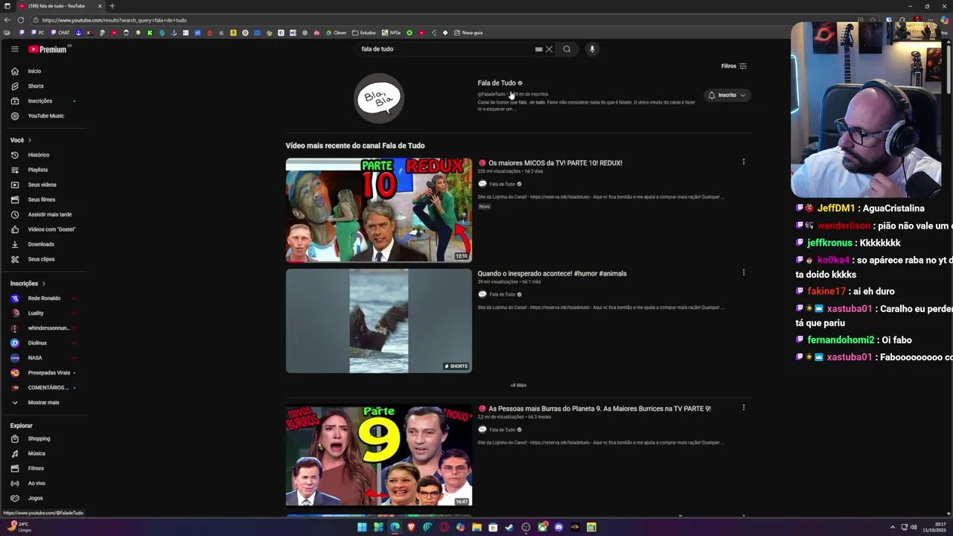Open more options for MICOS da TV video

pos(743,162)
